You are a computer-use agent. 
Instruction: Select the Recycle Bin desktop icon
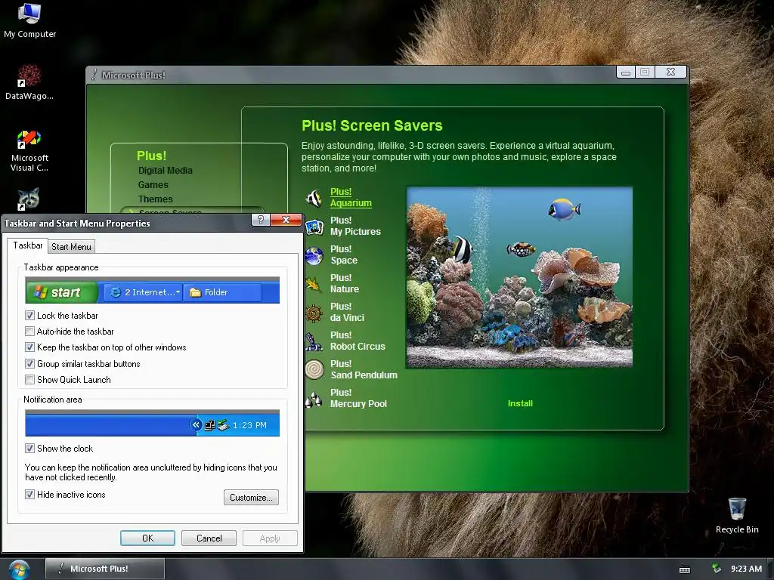coord(736,516)
